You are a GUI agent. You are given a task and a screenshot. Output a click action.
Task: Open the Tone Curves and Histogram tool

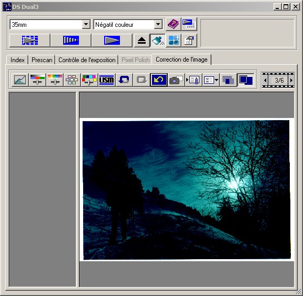[20, 80]
